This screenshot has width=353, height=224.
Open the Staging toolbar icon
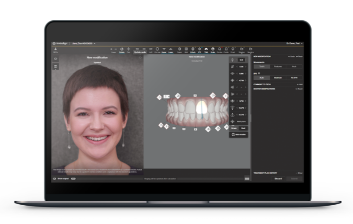(241, 50)
